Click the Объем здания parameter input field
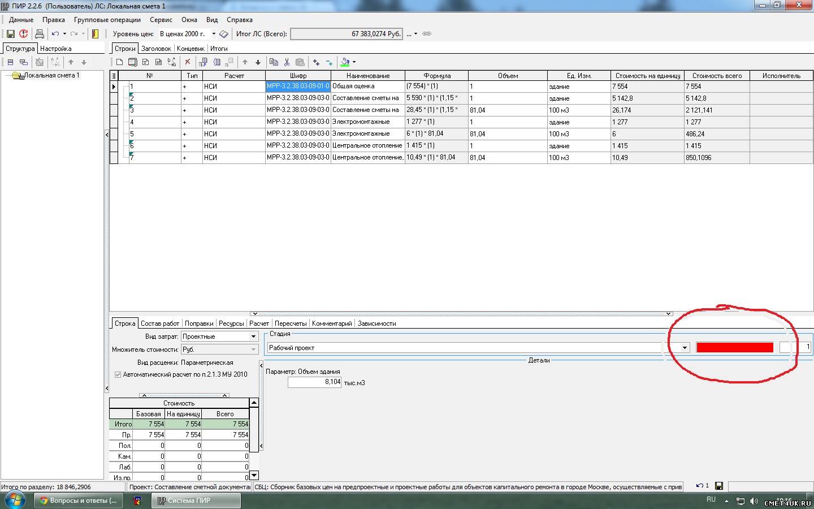Screen dimensions: 814x509 point(314,382)
